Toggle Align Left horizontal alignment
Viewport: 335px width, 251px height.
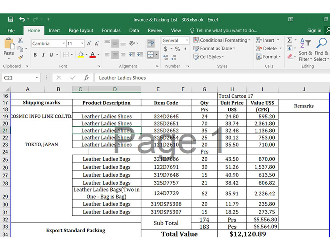[x=107, y=55]
